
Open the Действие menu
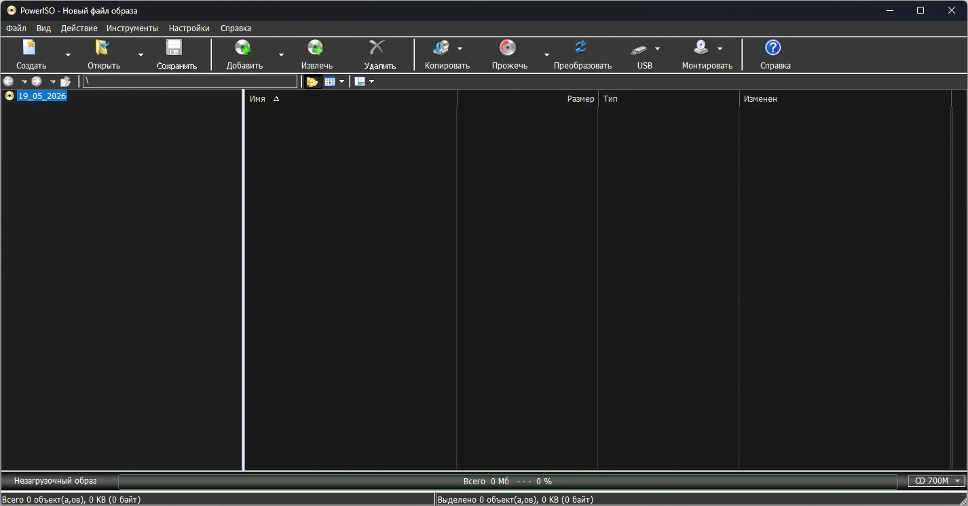(x=79, y=28)
